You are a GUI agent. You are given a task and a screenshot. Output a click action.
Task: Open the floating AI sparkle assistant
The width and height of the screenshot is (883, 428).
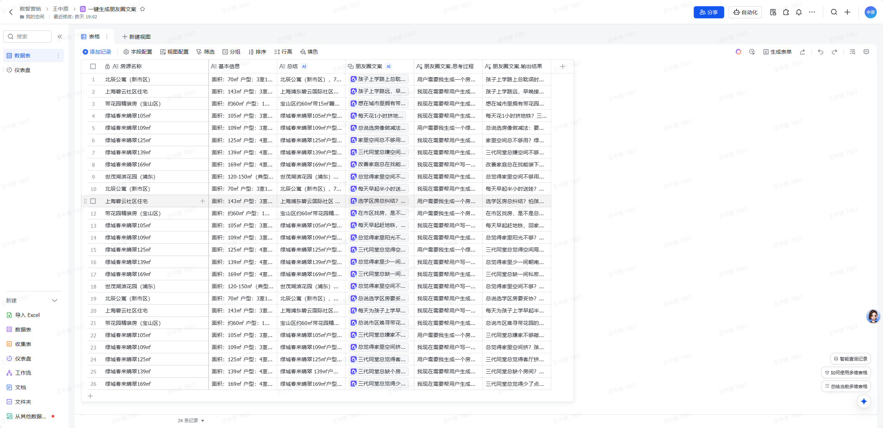864,401
